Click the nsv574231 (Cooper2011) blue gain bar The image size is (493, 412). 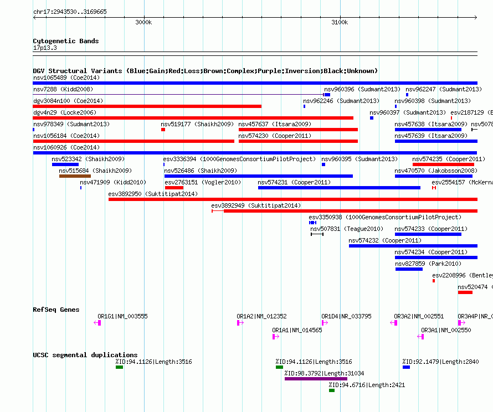(x=339, y=188)
